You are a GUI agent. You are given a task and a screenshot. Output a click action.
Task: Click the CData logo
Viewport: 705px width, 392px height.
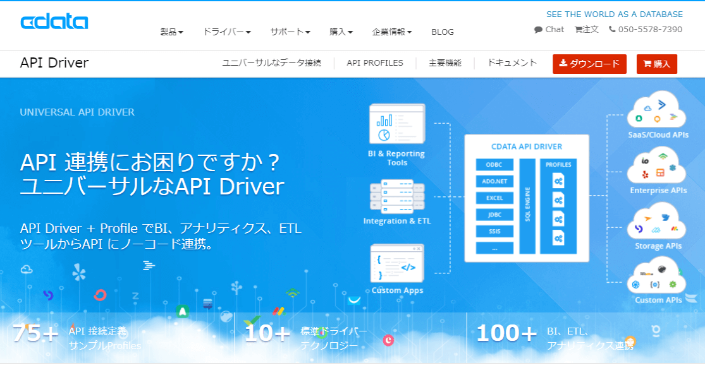pyautogui.click(x=54, y=22)
